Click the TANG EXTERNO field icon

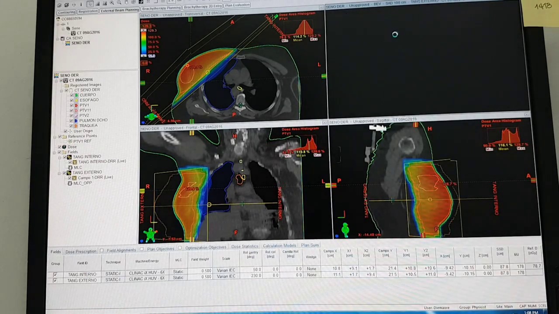point(69,173)
